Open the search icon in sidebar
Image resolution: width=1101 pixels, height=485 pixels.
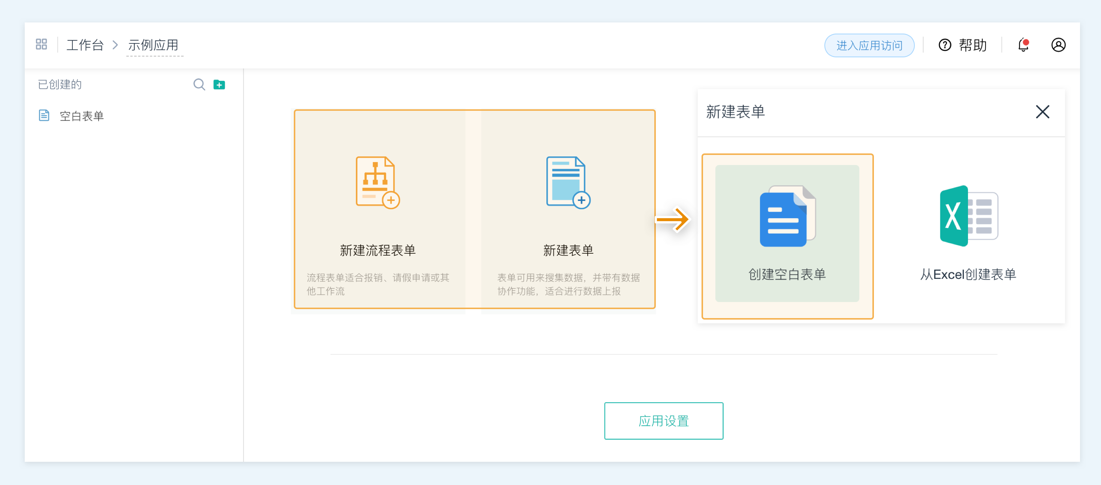tap(199, 85)
